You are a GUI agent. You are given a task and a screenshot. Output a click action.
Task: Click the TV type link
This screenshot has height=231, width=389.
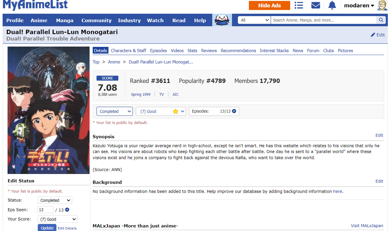pos(161,95)
